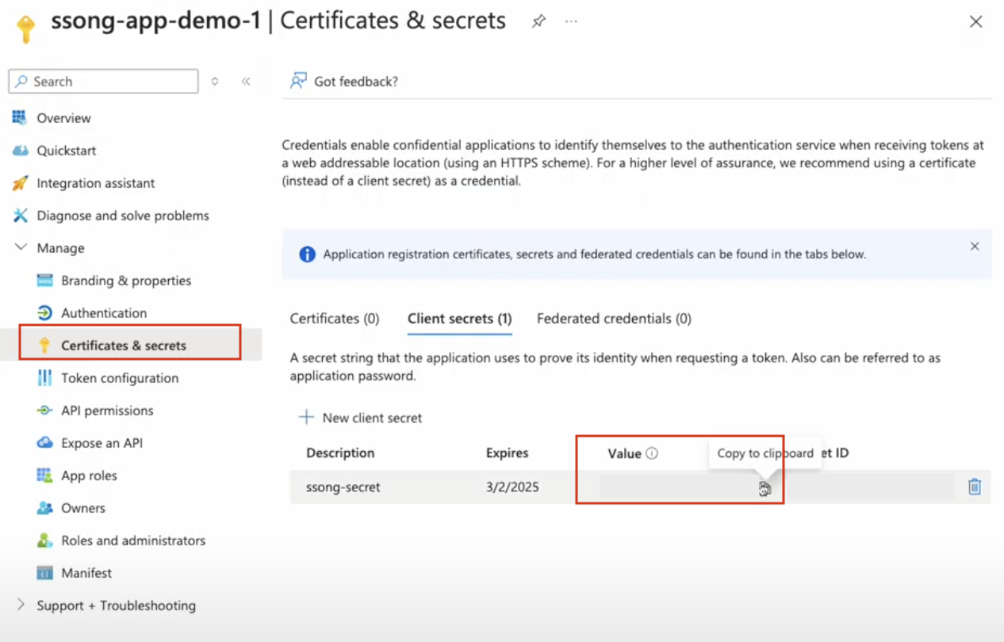This screenshot has height=642, width=1004.
Task: Delete the ssong-secret using the trash icon
Action: pyautogui.click(x=974, y=487)
